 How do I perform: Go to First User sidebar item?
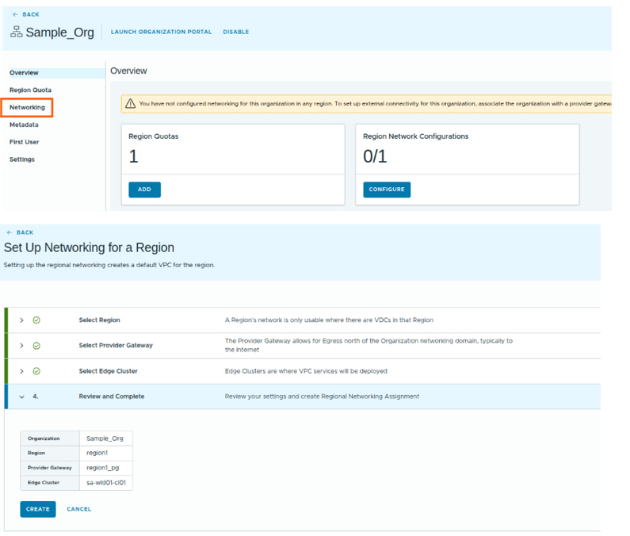24,142
